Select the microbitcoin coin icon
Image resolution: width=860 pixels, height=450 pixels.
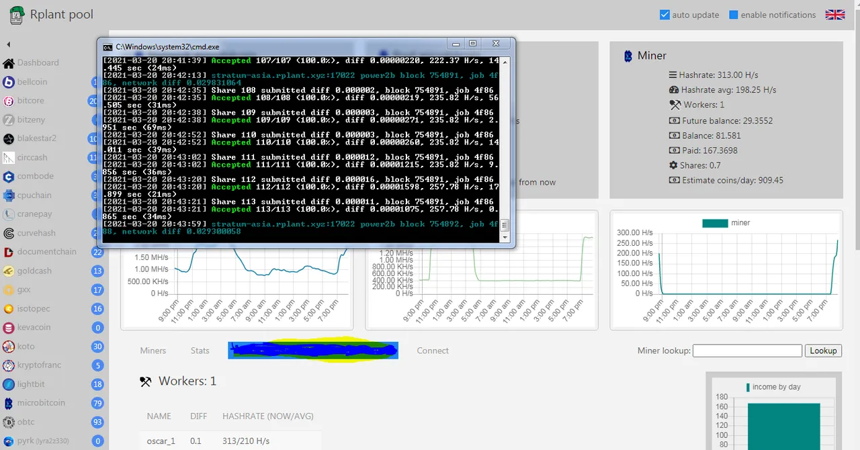[x=9, y=404]
